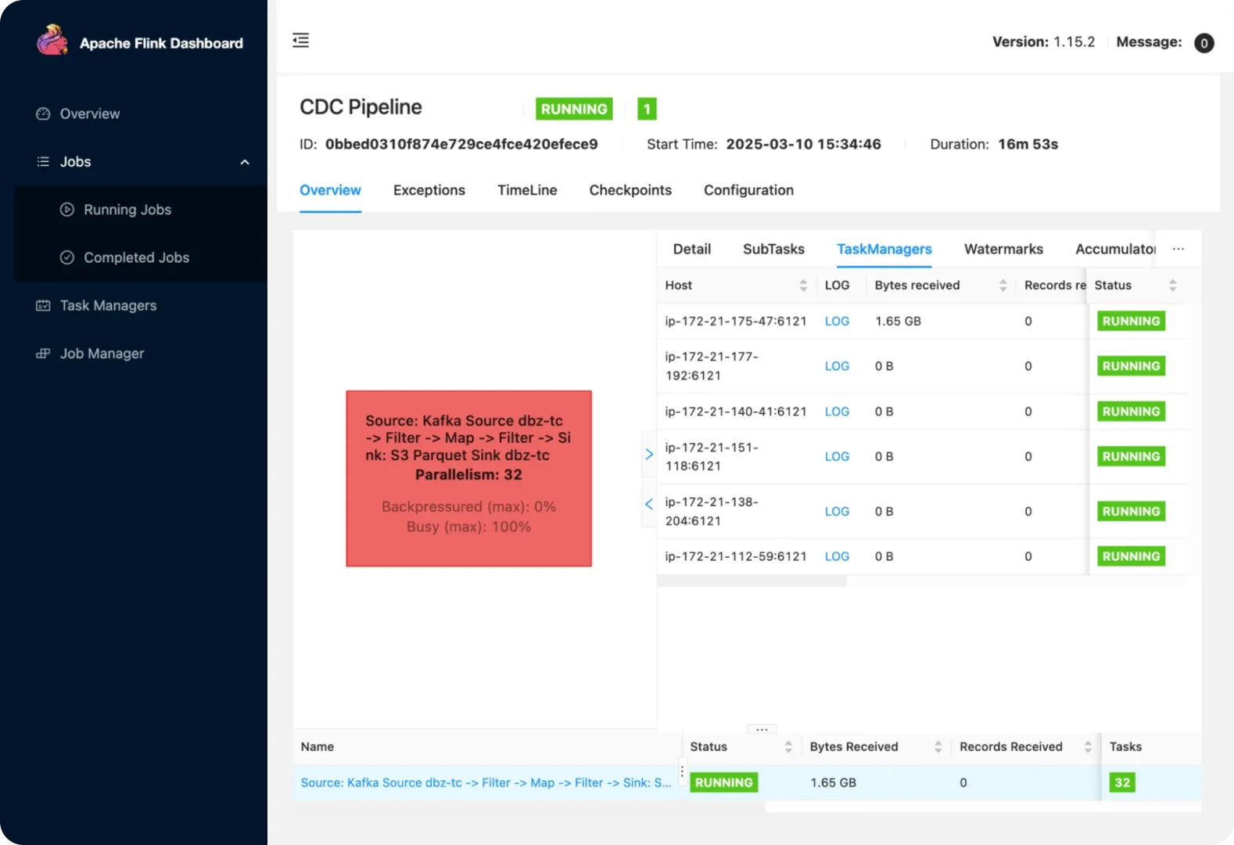Click the Running Jobs play-circle icon

click(67, 210)
